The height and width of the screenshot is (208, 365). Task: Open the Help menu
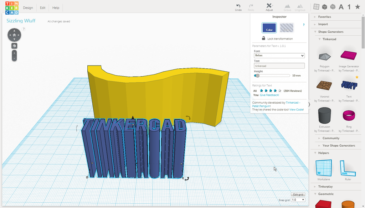point(56,8)
